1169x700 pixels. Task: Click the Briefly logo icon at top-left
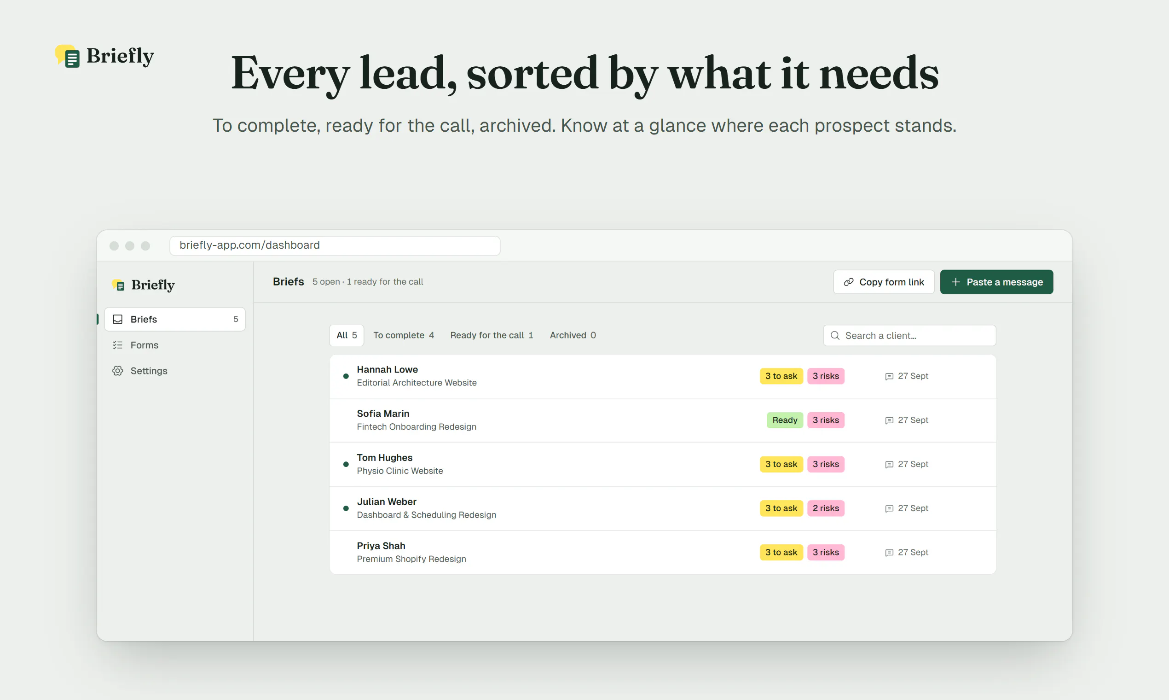click(67, 56)
